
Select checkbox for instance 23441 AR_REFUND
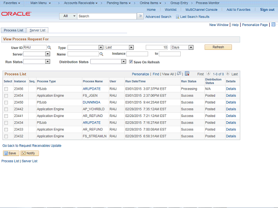pos(6,116)
